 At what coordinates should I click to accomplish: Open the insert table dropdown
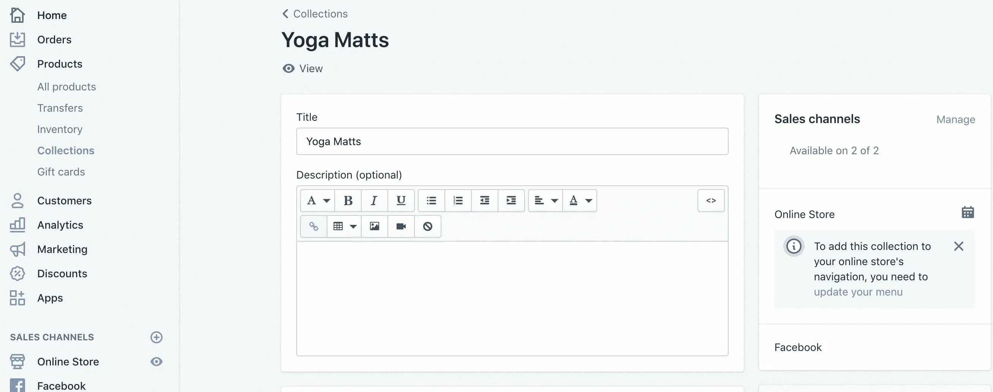(344, 226)
